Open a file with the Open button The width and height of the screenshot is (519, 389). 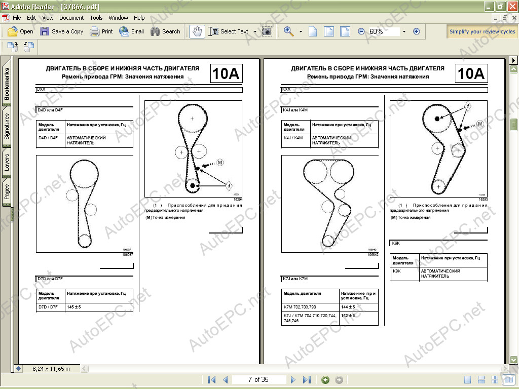click(20, 31)
